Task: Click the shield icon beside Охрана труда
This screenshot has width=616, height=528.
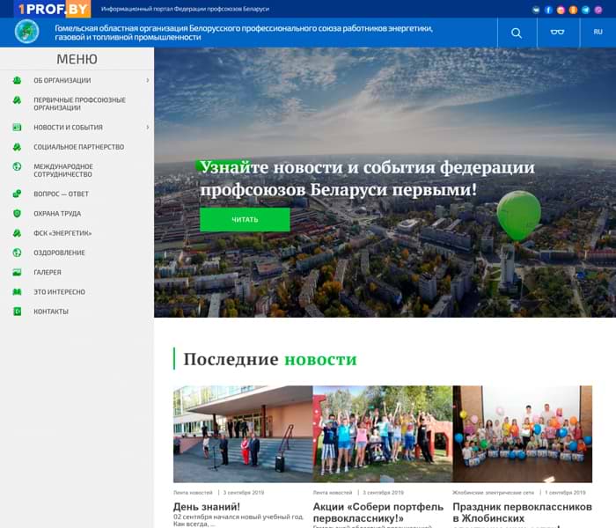Action: (17, 213)
